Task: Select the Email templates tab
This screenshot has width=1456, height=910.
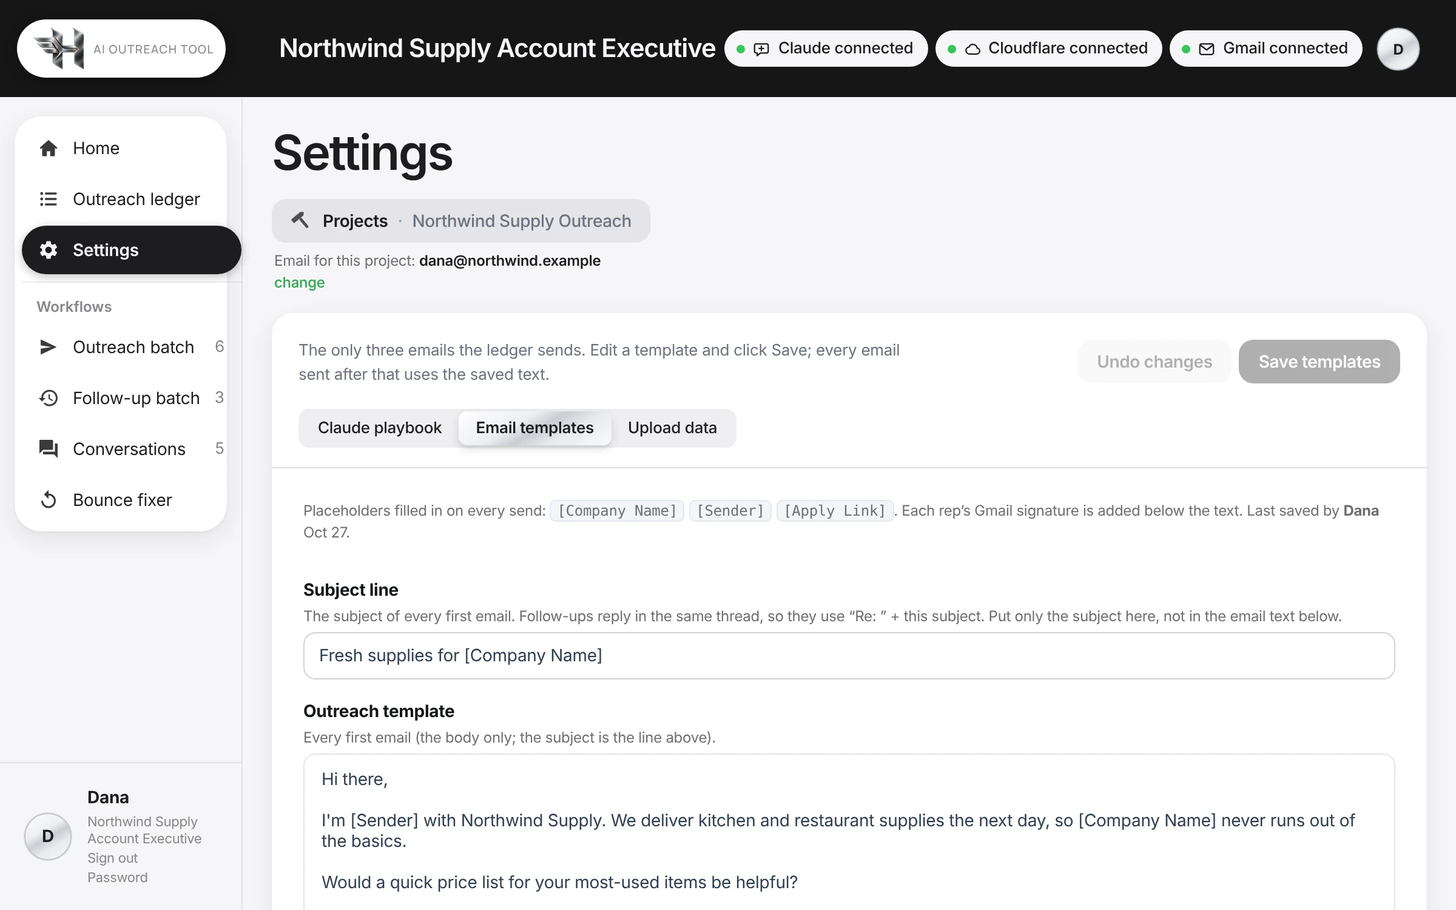Action: coord(534,428)
